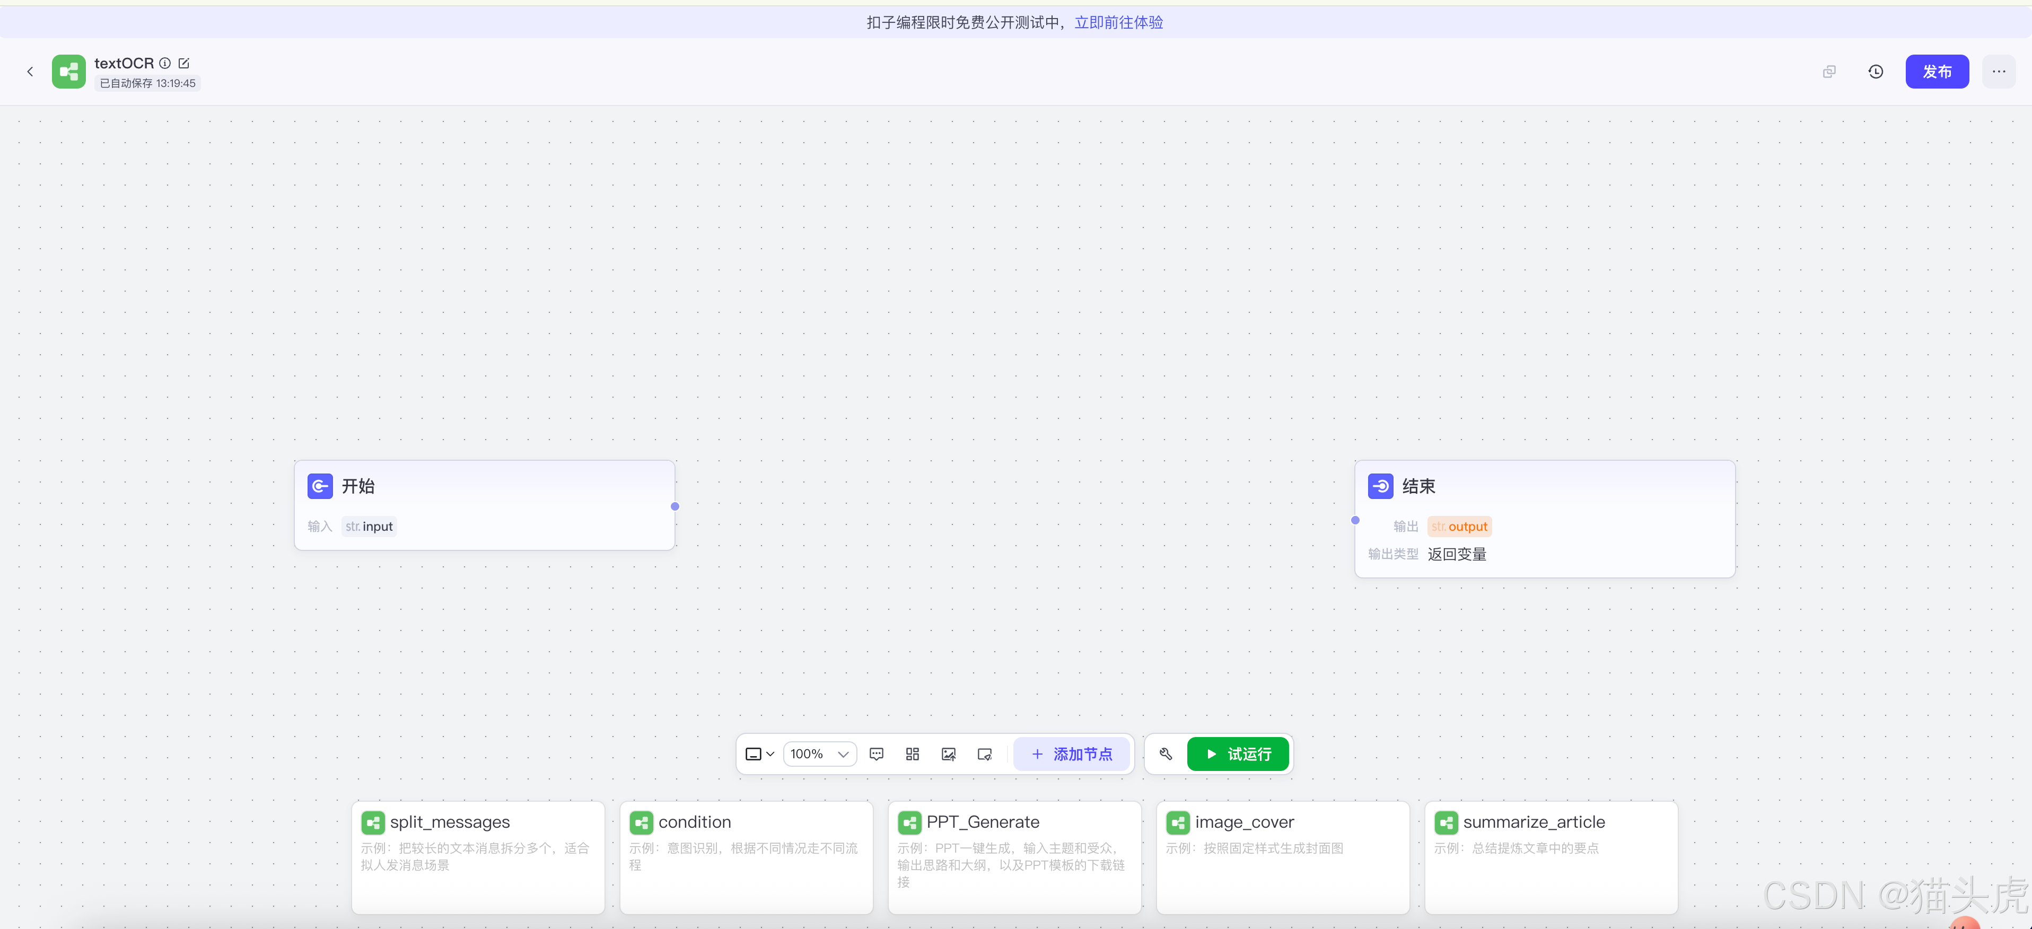Click the 添加节点 add node button
This screenshot has width=2032, height=929.
(1071, 754)
